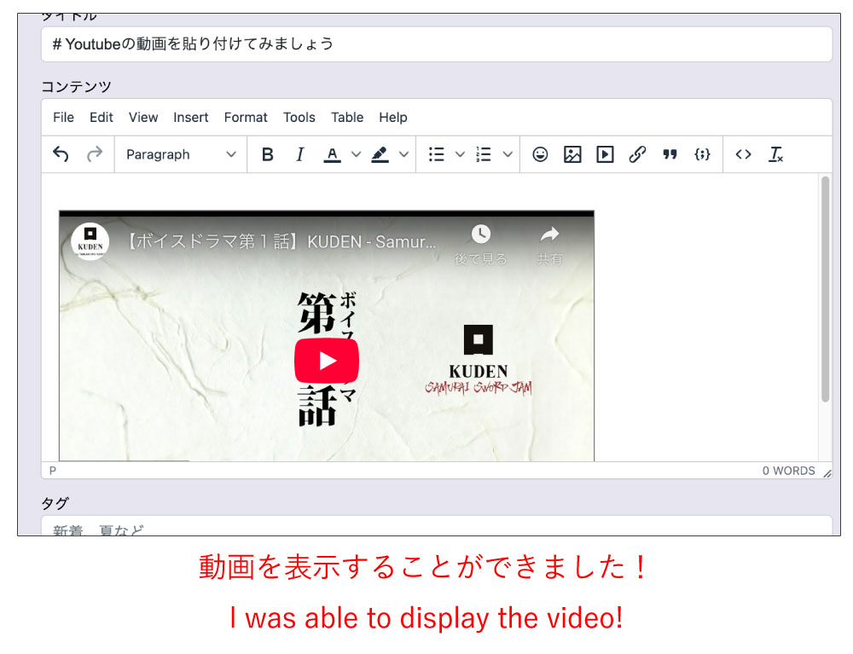Expand highlight color options arrow
Image resolution: width=853 pixels, height=654 pixels.
coord(403,154)
